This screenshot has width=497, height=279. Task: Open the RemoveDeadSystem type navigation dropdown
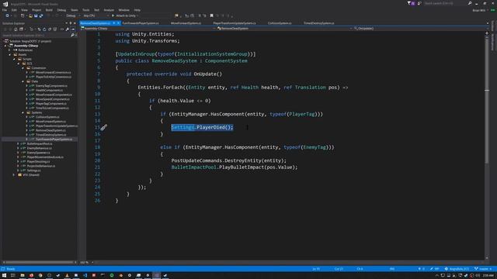click(351, 29)
